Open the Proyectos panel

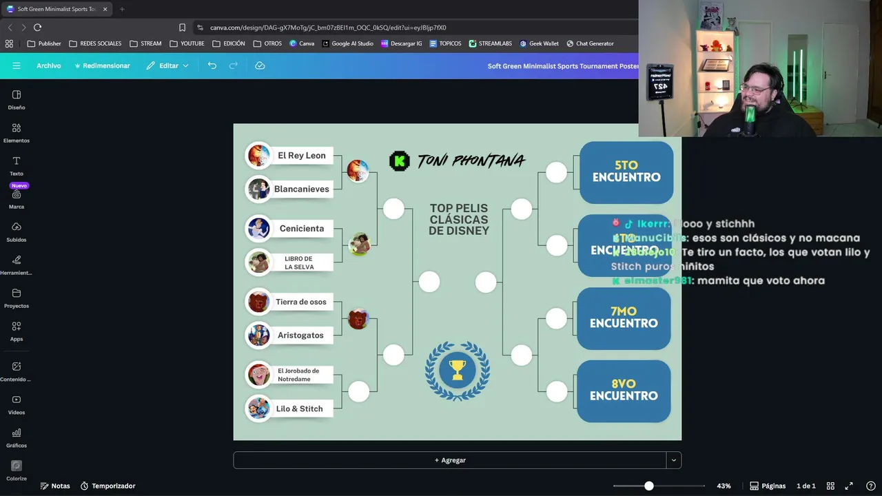17,298
